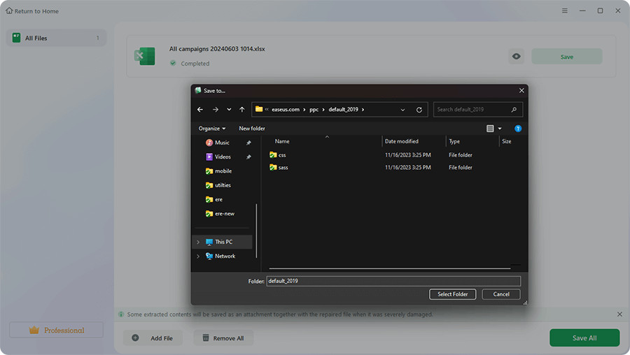The height and width of the screenshot is (355, 630).
Task: Open the Organize menu
Action: pos(211,129)
